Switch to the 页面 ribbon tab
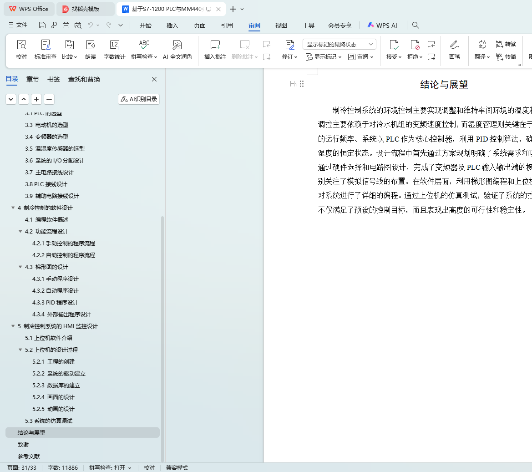 pos(199,25)
